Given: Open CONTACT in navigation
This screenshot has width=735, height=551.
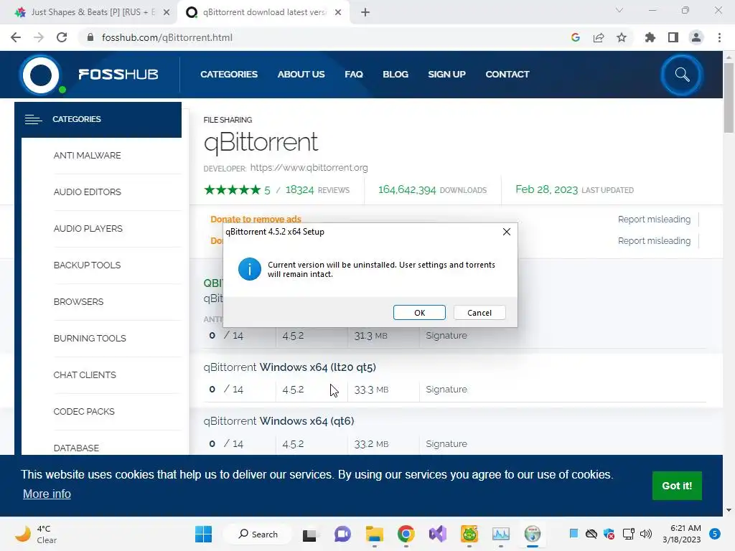Looking at the screenshot, I should coord(507,75).
